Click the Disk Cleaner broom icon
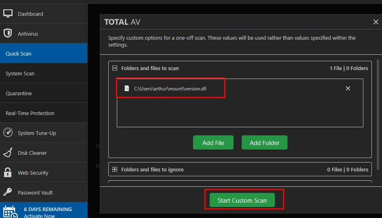The image size is (382, 218). point(8,152)
